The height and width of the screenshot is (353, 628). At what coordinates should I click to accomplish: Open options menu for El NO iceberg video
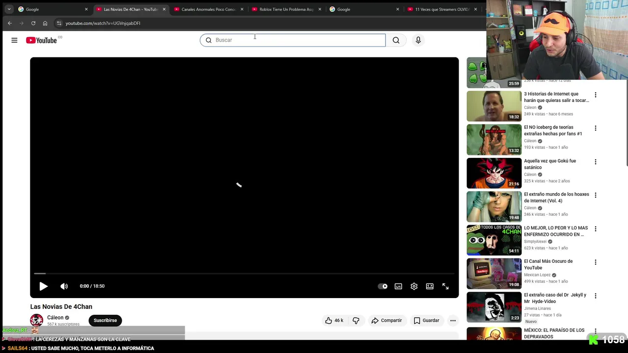click(596, 128)
